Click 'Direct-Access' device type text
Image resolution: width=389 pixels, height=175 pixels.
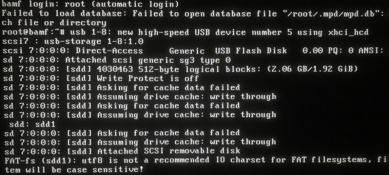[x=110, y=51]
